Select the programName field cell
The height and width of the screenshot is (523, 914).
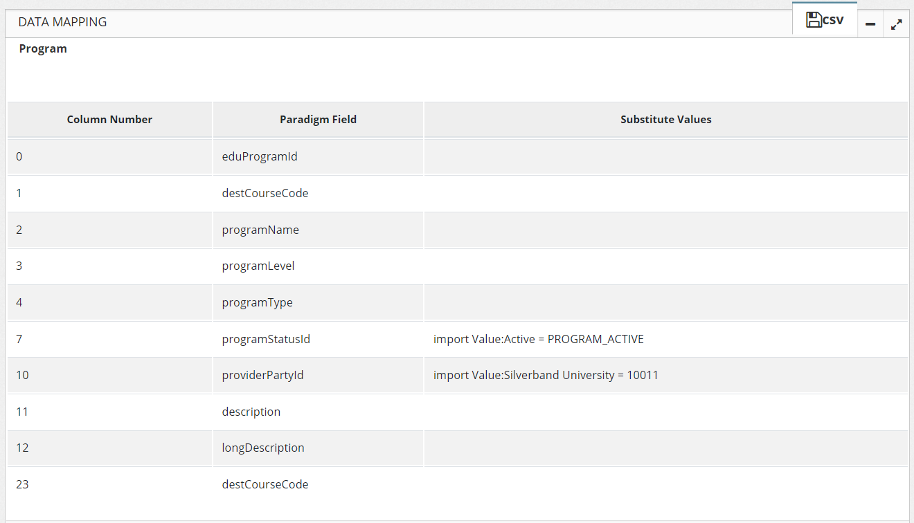[260, 230]
